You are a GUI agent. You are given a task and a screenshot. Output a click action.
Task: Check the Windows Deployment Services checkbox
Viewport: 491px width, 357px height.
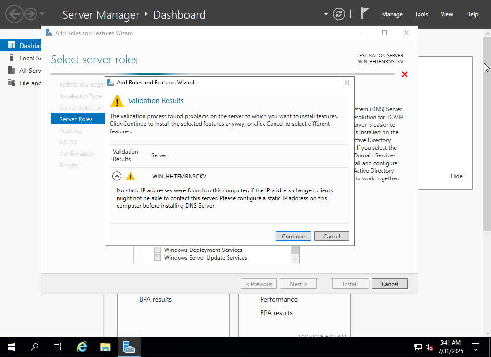[x=157, y=250]
